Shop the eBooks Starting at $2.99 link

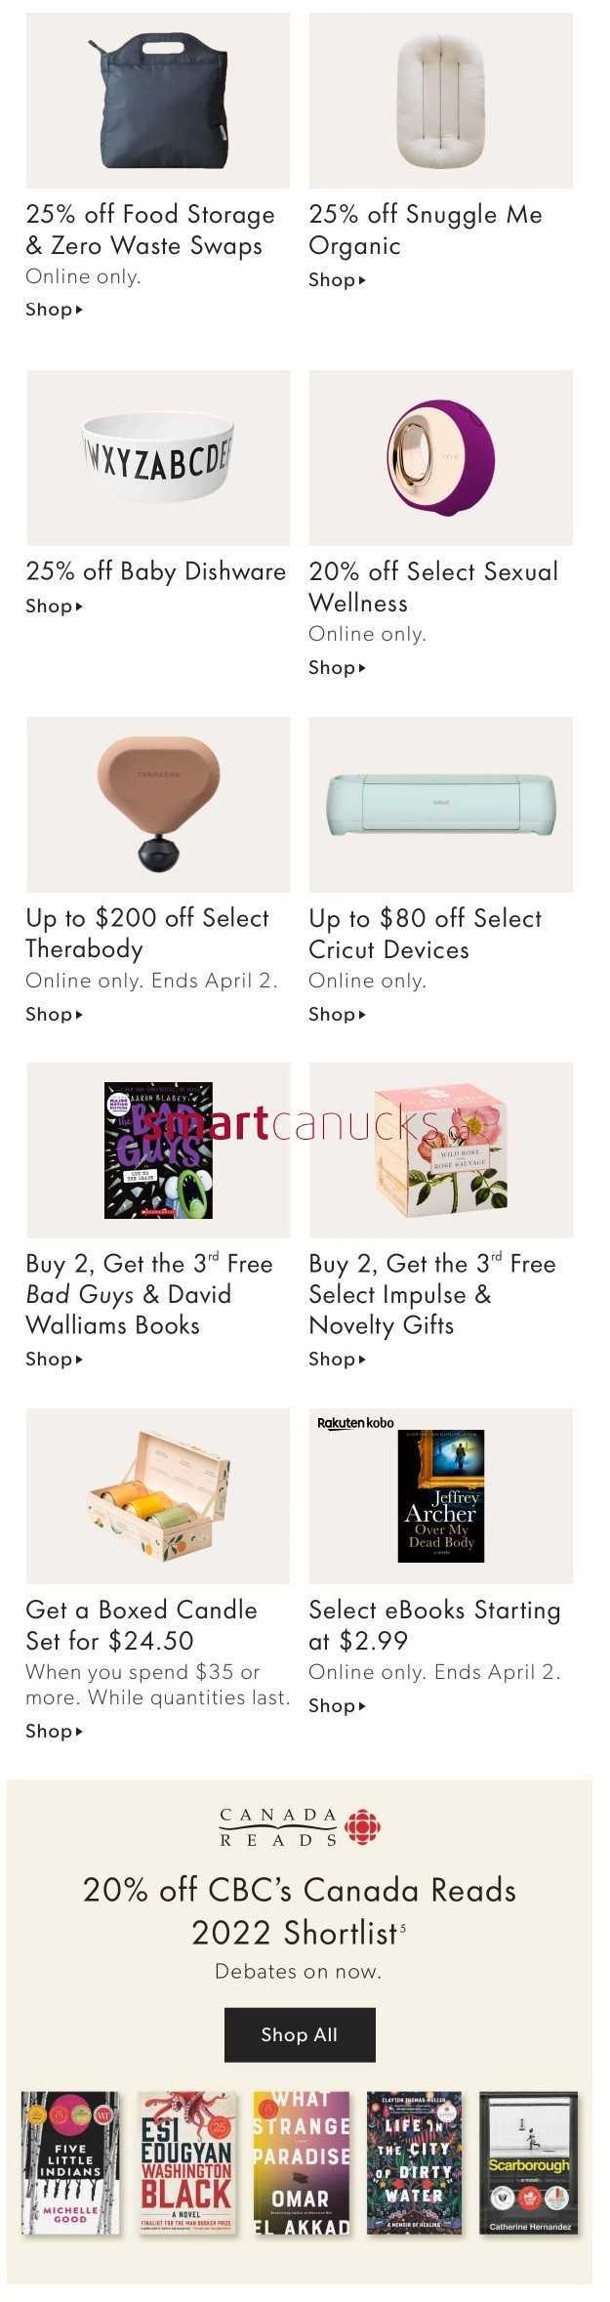point(337,1706)
